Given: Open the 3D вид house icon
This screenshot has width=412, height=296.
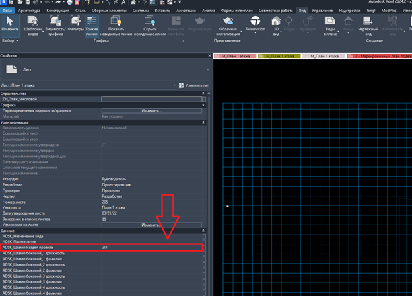Looking at the screenshot, I should pos(276,21).
